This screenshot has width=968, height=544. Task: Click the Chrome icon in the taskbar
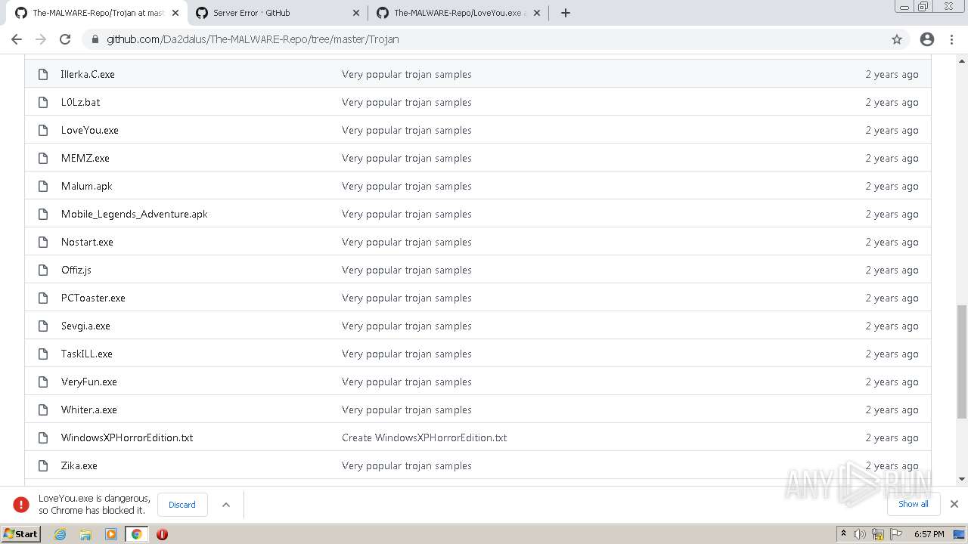(x=136, y=534)
